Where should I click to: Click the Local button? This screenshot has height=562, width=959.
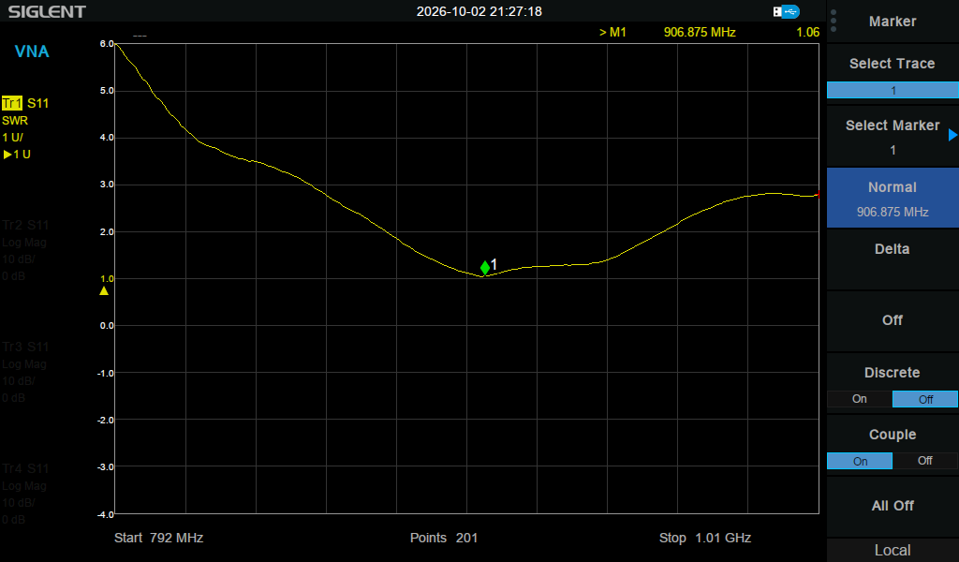coord(893,551)
